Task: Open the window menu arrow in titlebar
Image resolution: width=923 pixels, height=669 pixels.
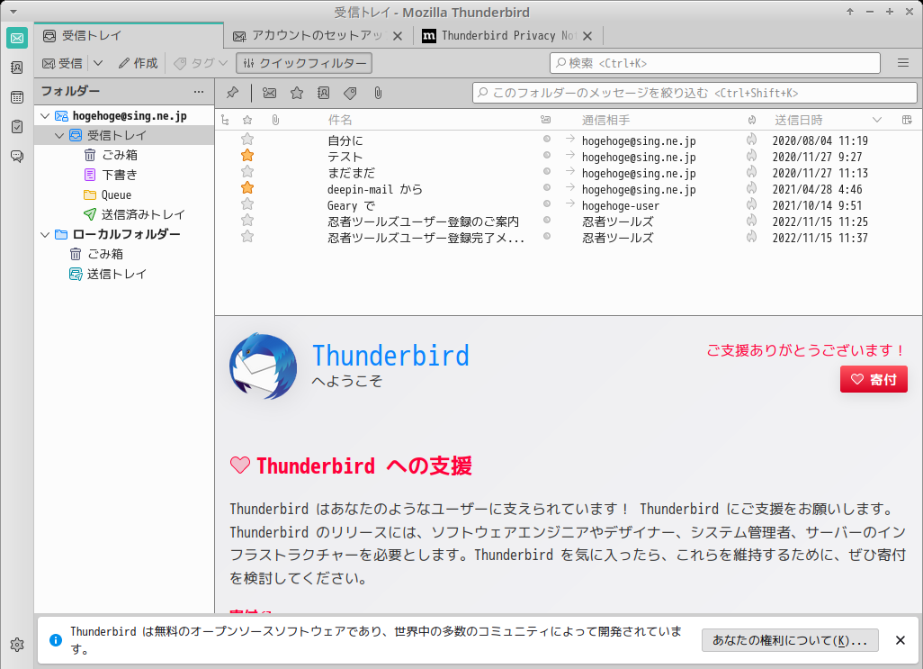Action: pyautogui.click(x=13, y=12)
